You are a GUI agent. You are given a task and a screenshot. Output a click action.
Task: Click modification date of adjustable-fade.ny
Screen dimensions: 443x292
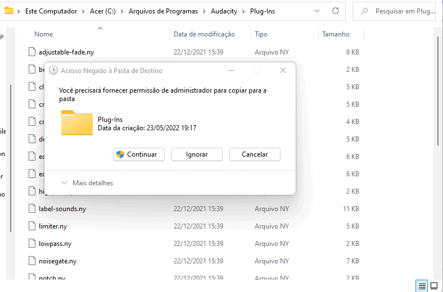(198, 52)
